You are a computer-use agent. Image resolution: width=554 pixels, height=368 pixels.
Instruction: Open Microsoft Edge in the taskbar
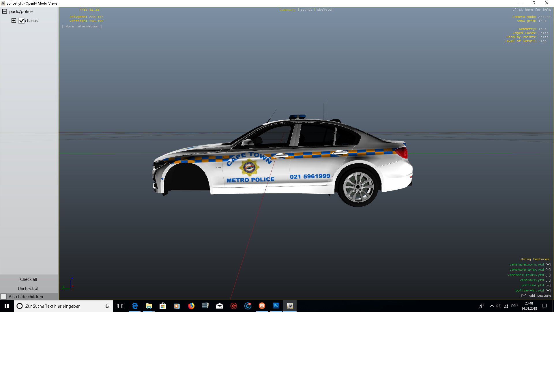coord(135,306)
